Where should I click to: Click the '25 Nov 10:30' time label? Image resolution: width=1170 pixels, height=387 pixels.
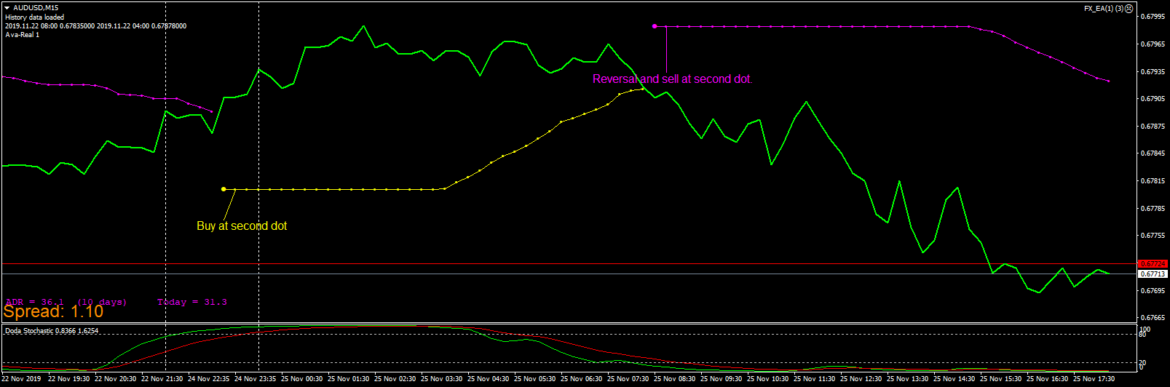pos(768,378)
